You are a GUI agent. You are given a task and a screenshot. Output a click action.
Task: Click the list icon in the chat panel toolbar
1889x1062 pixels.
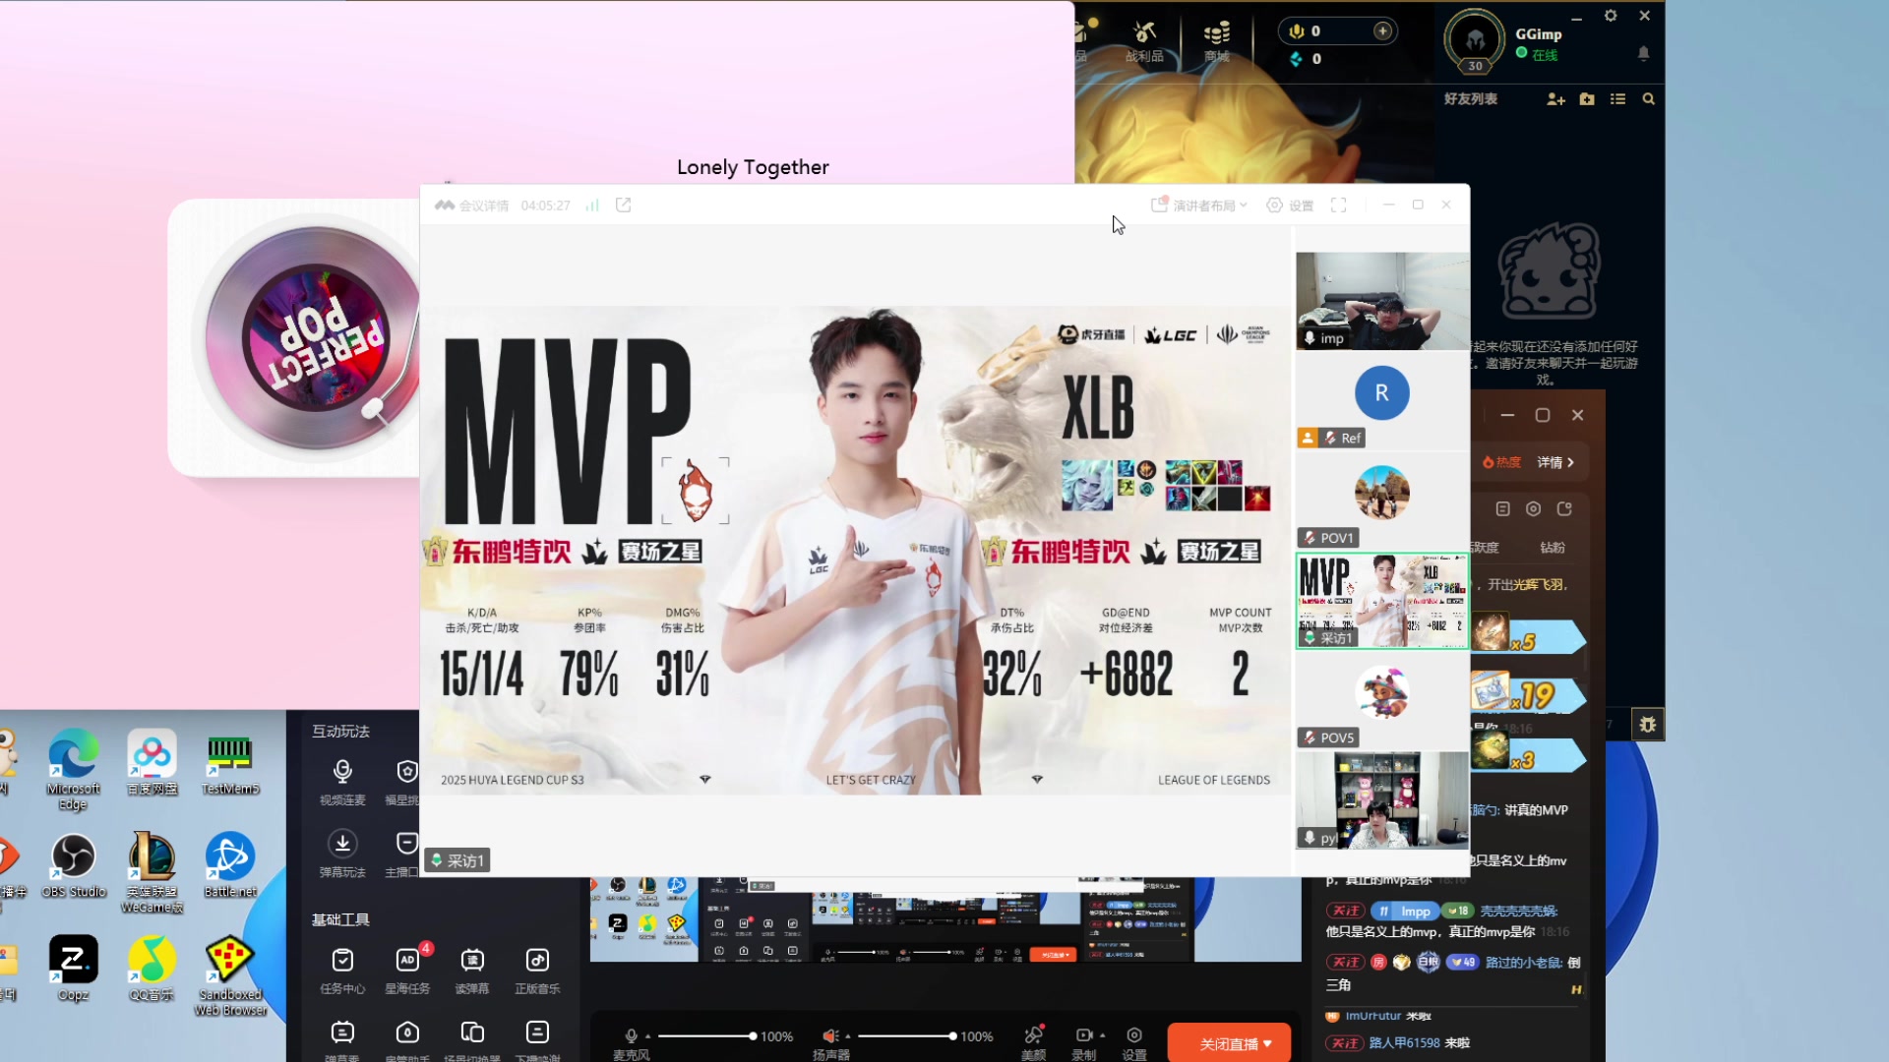tap(1502, 508)
